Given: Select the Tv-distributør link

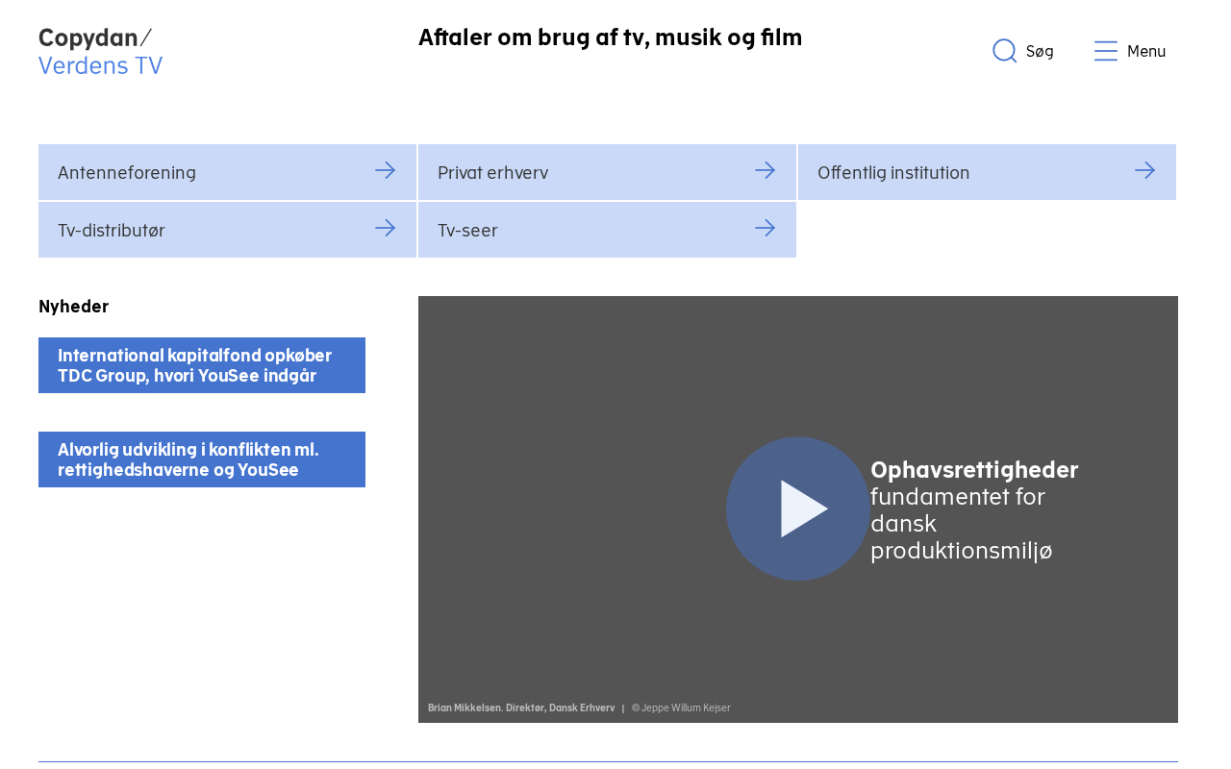Looking at the screenshot, I should 227,230.
